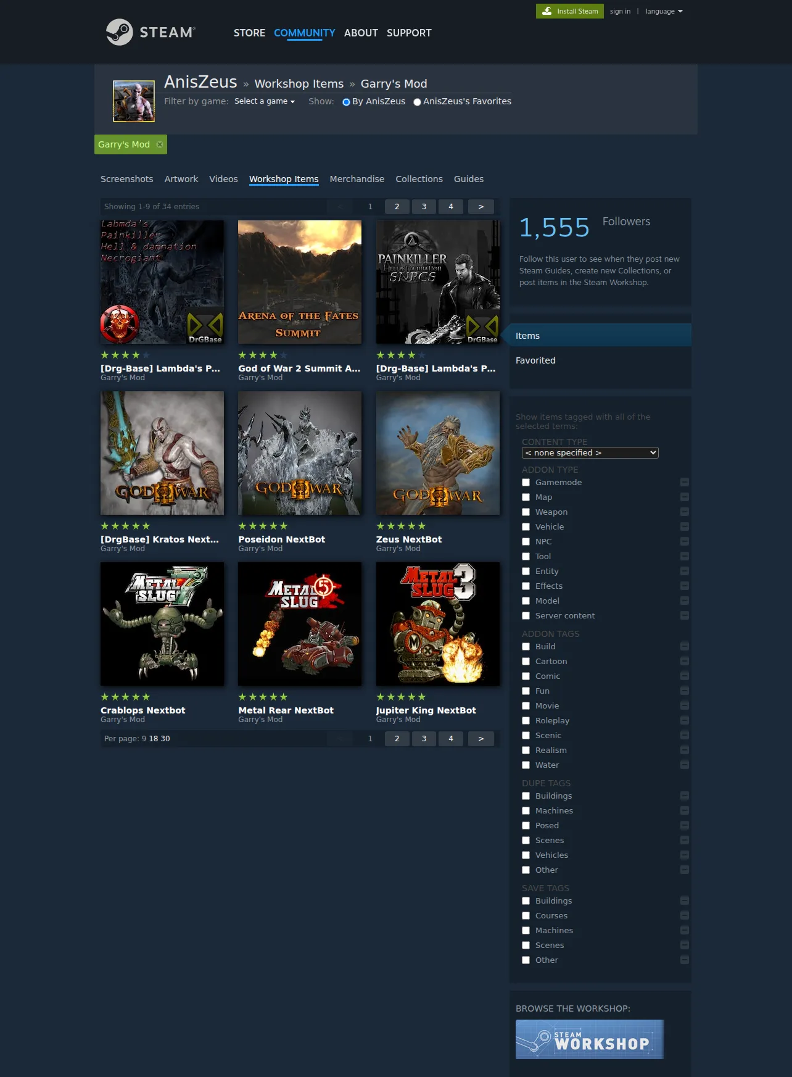Click the minus exclude icon beside Posed
792x1077 pixels.
point(685,825)
